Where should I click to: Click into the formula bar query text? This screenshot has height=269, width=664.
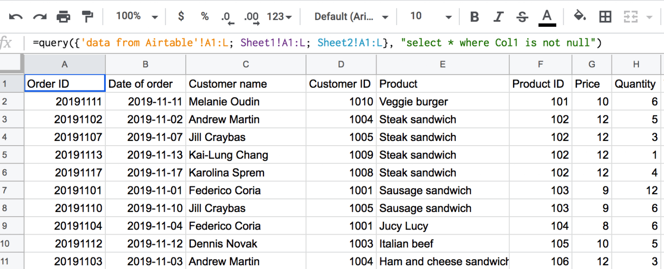pyautogui.click(x=317, y=43)
